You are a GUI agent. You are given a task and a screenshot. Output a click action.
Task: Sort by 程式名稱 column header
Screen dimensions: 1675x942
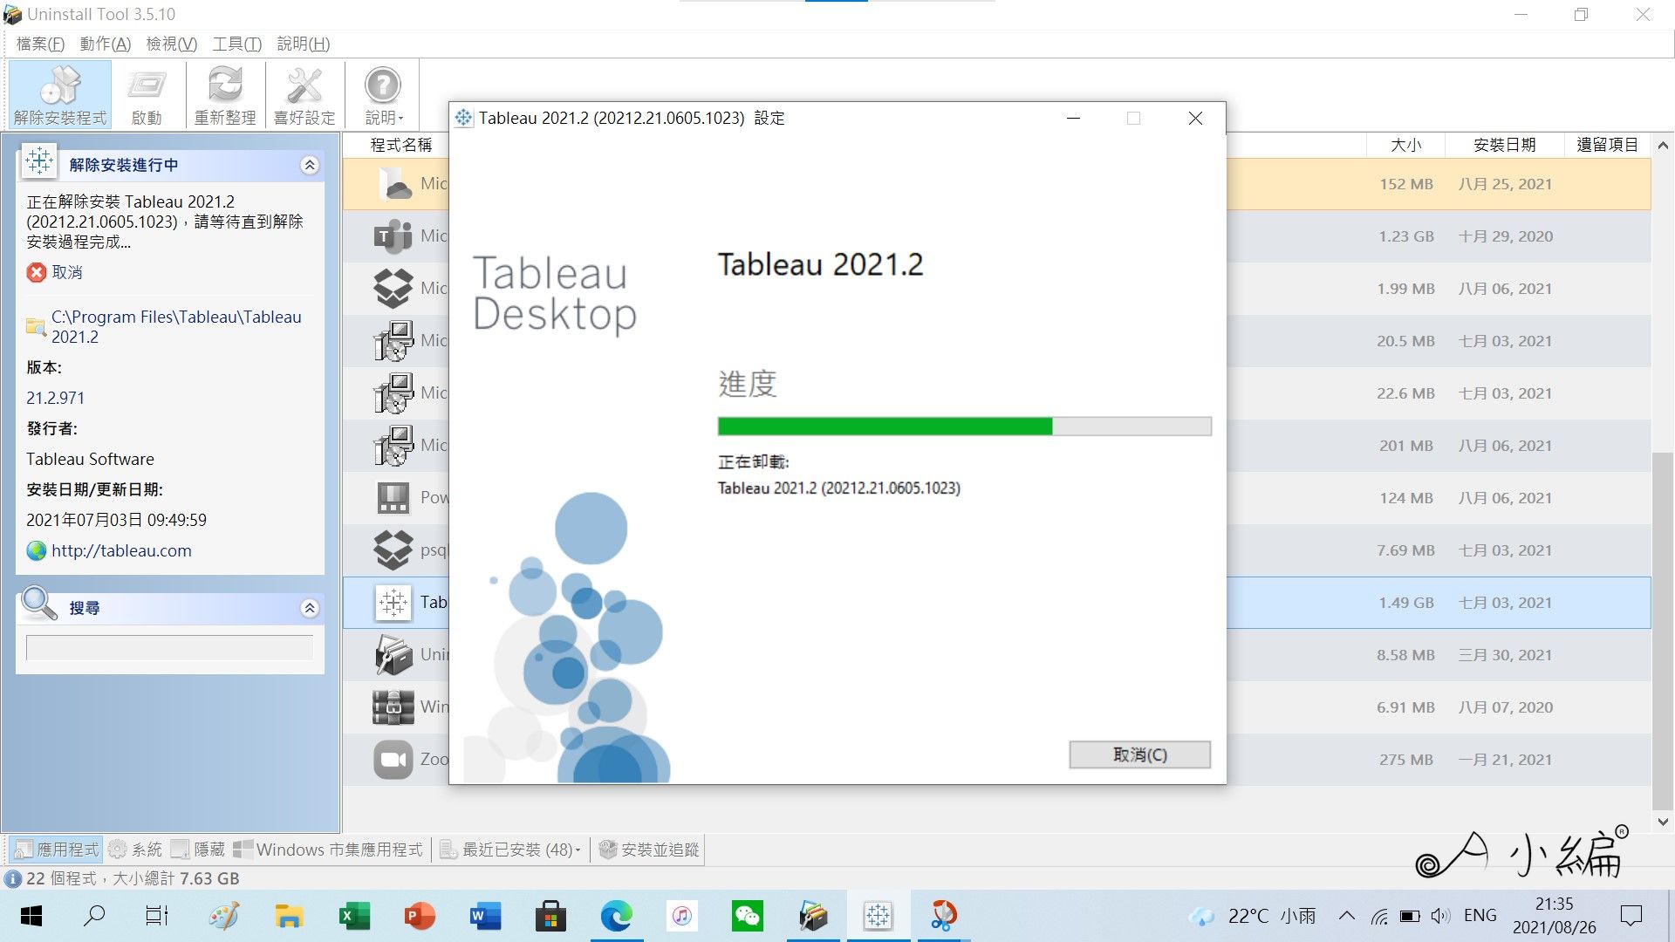coord(401,145)
